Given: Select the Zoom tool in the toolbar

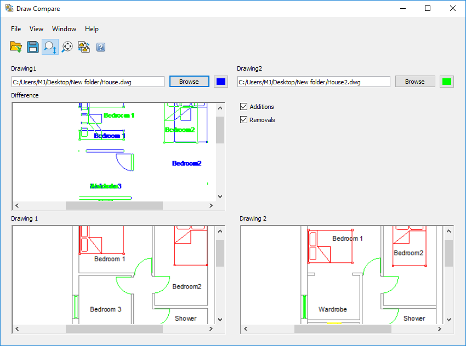Looking at the screenshot, I should (x=50, y=47).
